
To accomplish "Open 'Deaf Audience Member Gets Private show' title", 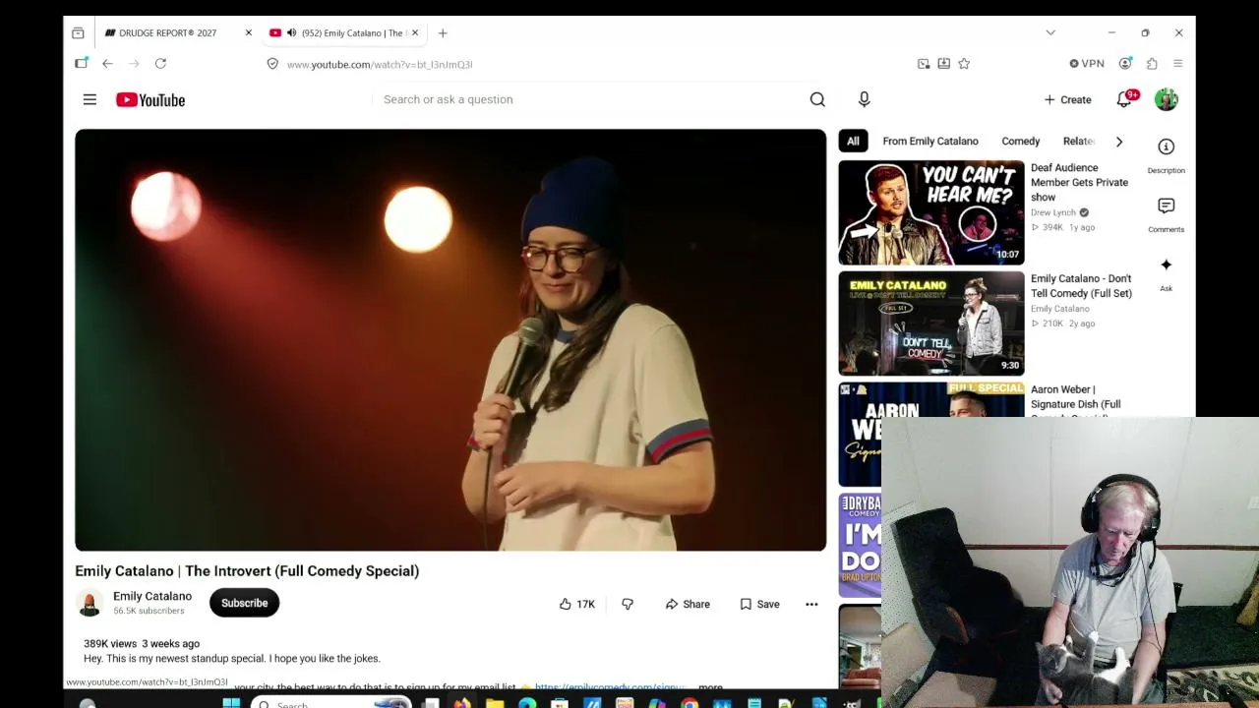I will (1079, 182).
